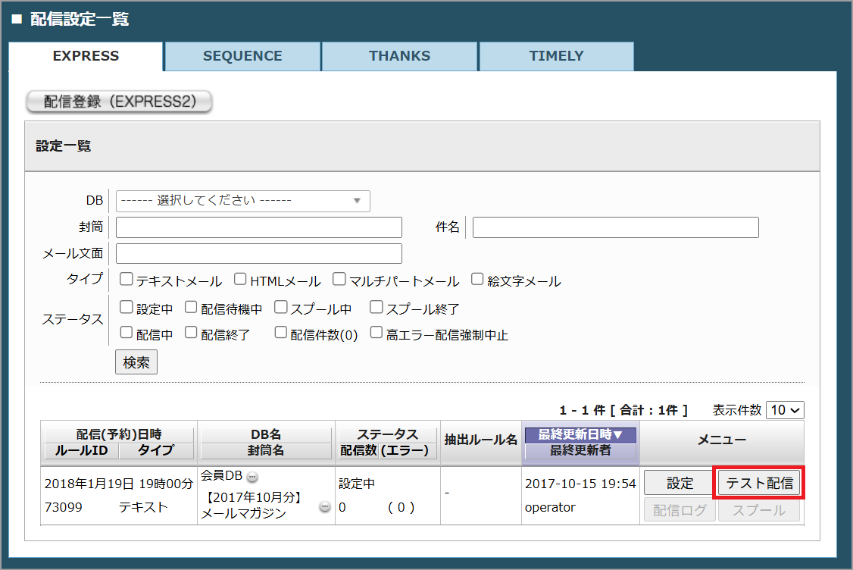Enable the HTMLメール checkbox
The width and height of the screenshot is (853, 570).
240,280
